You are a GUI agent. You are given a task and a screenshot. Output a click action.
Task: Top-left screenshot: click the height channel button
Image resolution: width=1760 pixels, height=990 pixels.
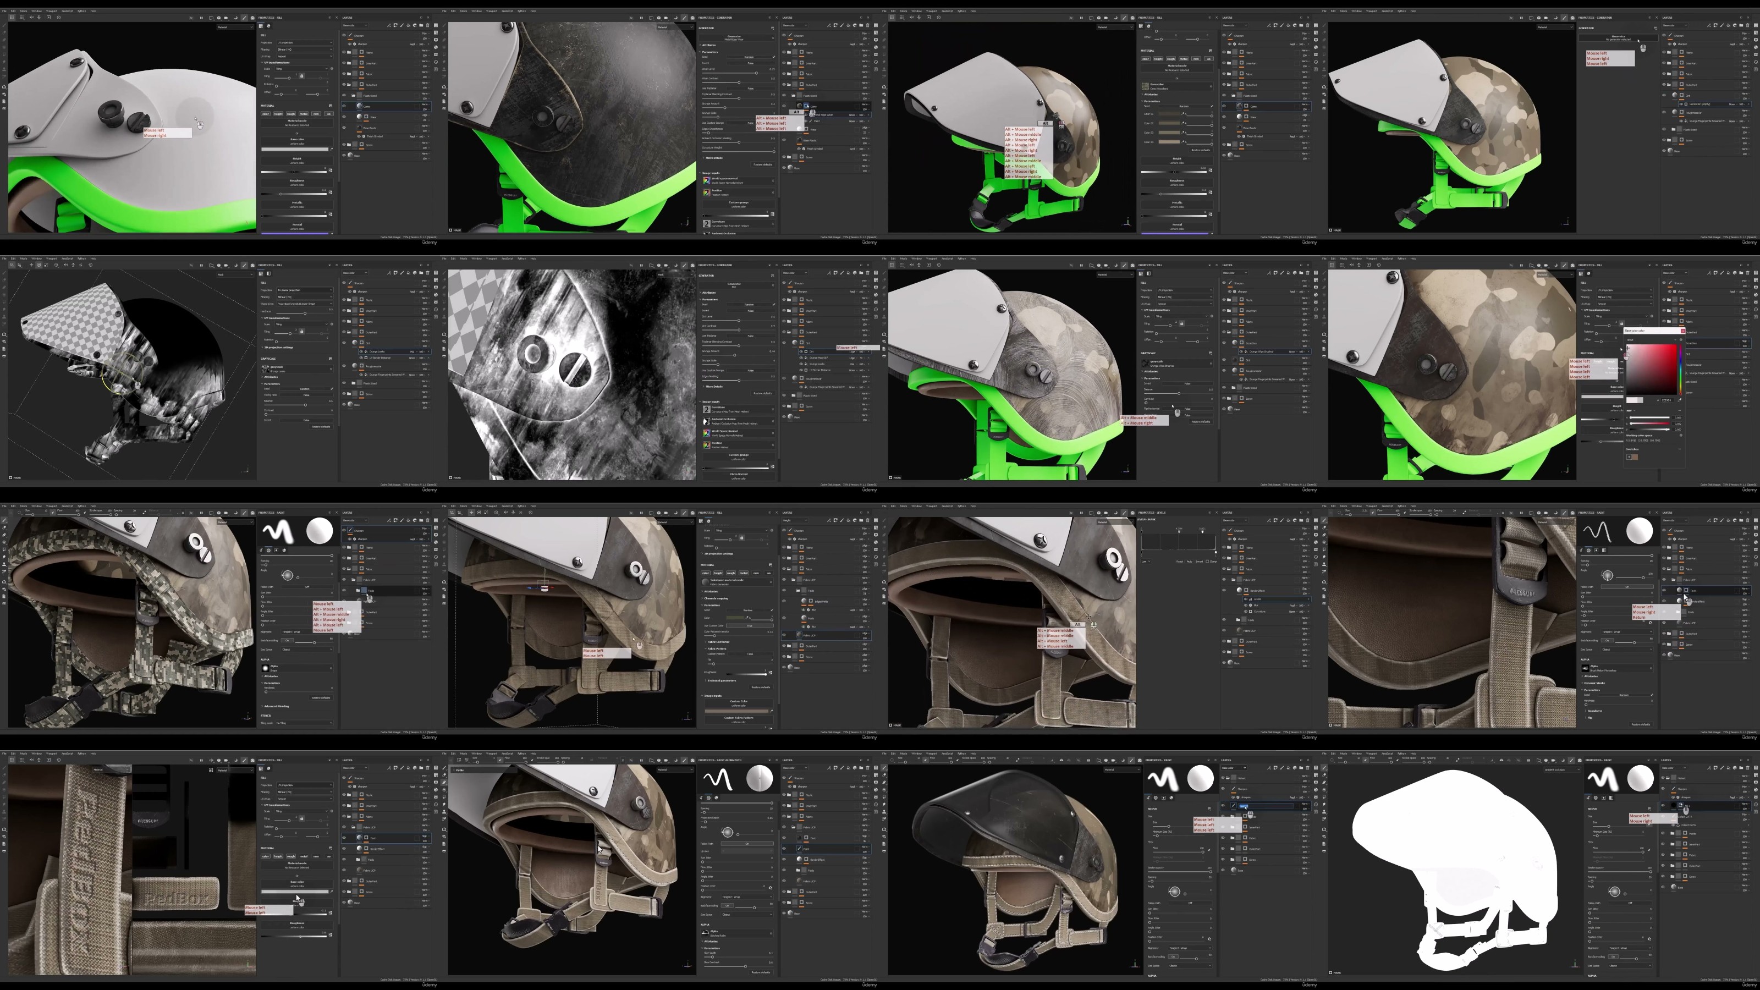[278, 114]
